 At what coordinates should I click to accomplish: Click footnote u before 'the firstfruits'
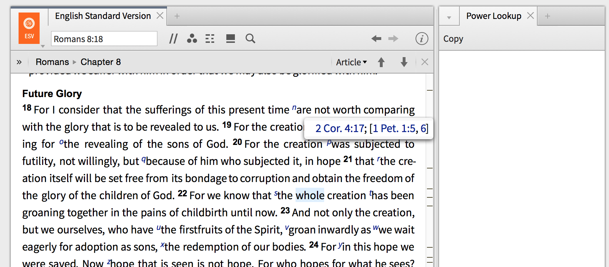point(158,228)
